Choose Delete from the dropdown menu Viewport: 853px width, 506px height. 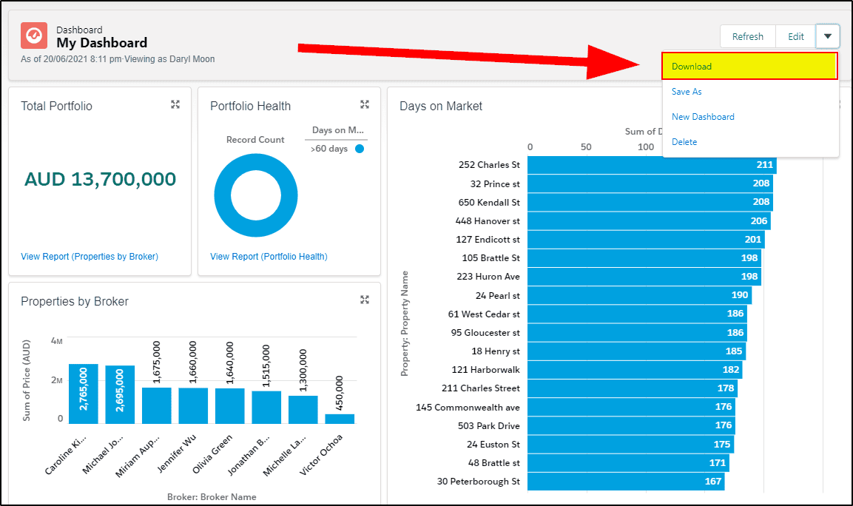[x=684, y=141]
